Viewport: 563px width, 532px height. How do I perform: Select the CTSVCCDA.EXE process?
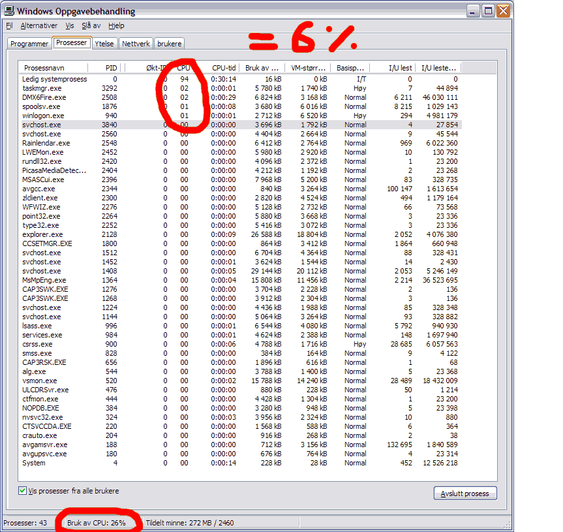240,426
